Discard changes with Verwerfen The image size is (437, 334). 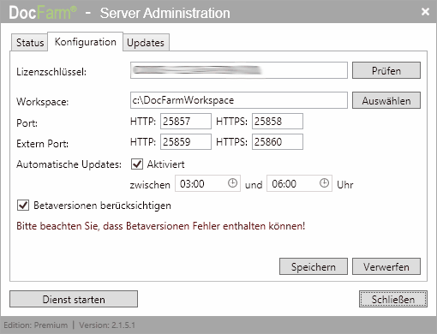386,266
